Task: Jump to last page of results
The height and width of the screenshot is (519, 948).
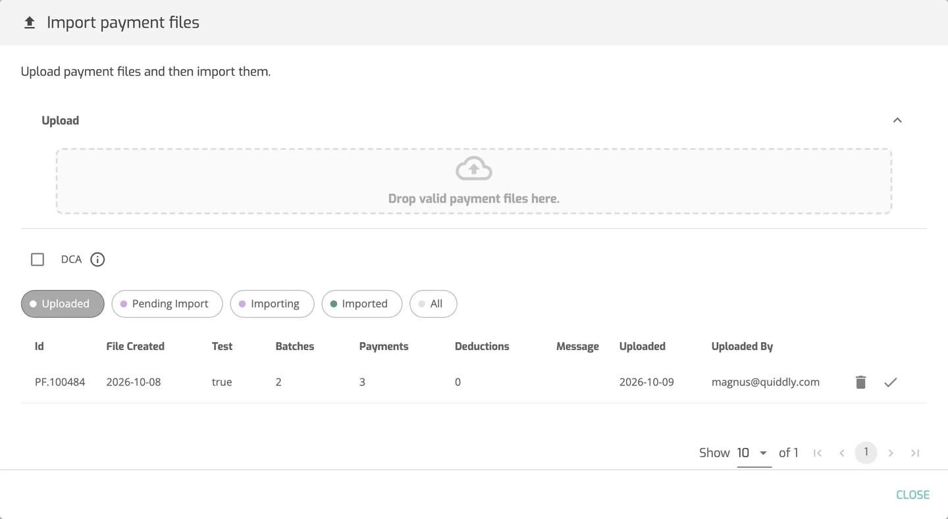Action: tap(915, 453)
